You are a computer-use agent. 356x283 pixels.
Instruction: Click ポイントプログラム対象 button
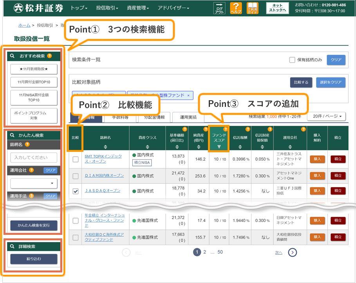[34, 115]
